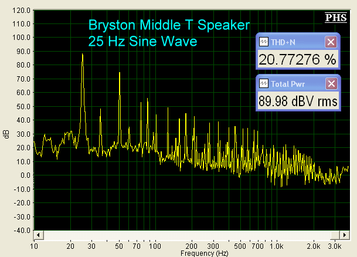Click the Total Pwr window waveform icon
Image resolution: width=357 pixels, height=257 pixels.
264,83
